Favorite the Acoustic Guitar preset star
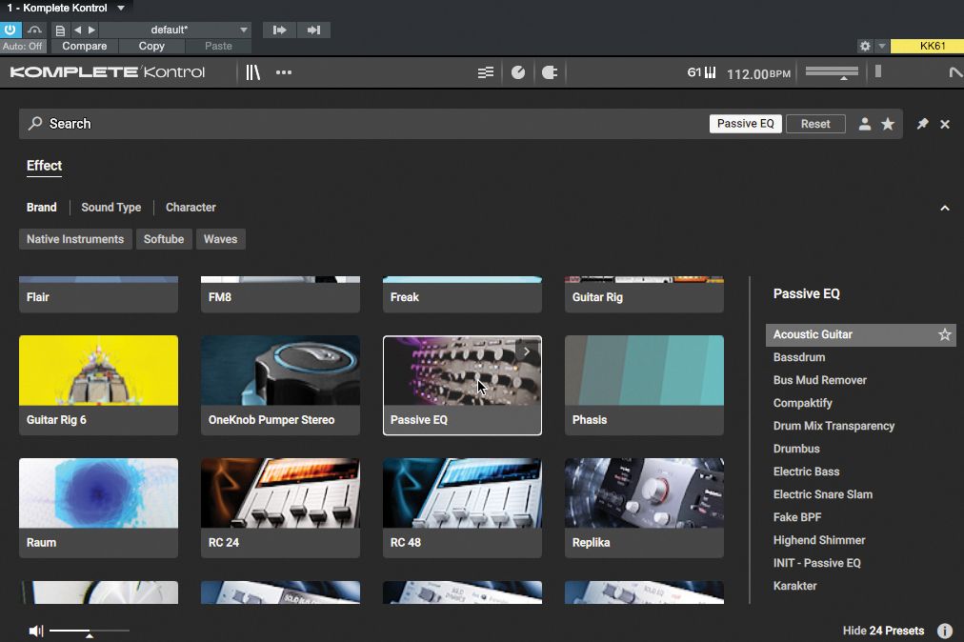 pyautogui.click(x=944, y=334)
